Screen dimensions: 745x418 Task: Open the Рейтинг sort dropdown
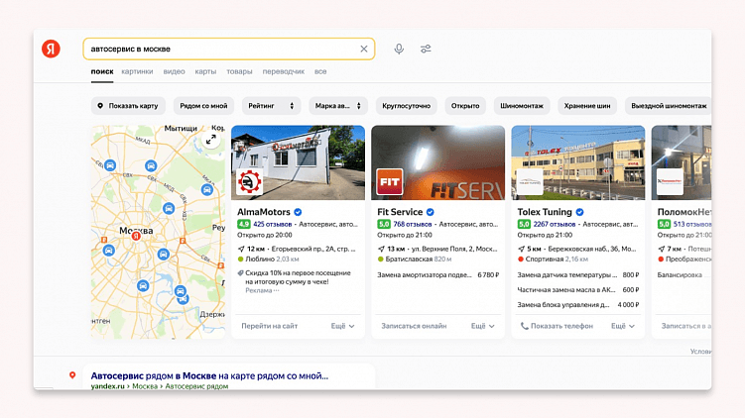[x=271, y=106]
